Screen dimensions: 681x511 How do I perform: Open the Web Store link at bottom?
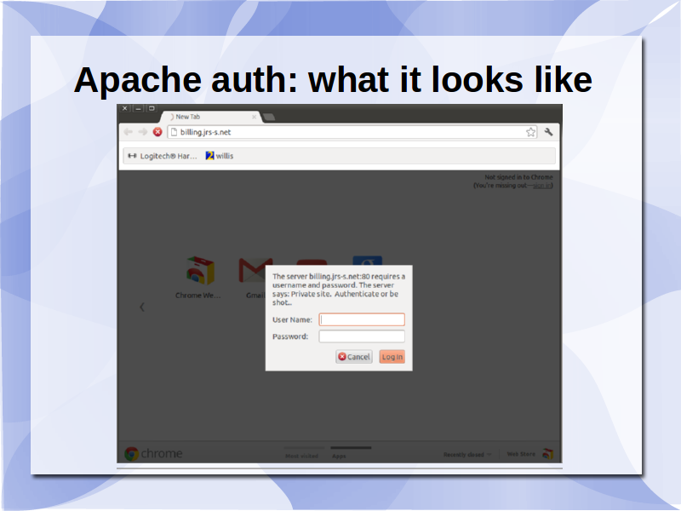click(529, 454)
